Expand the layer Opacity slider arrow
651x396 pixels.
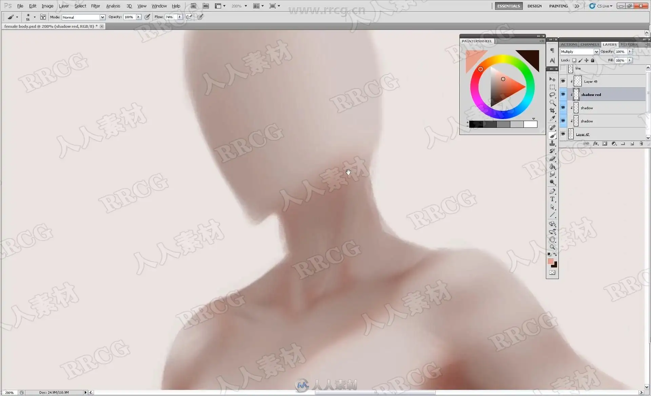tap(630, 52)
